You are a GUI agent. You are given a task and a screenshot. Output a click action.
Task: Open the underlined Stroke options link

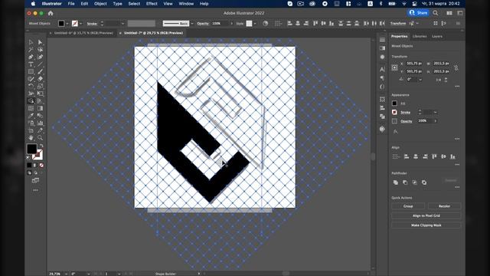coord(405,113)
